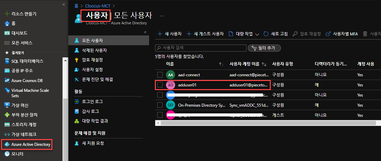This screenshot has height=161, width=381.
Task: Click 사용자별 MFA link
Action: pos(342,34)
